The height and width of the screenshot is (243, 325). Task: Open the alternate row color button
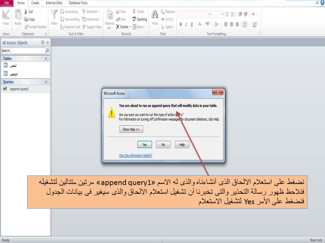click(255, 24)
